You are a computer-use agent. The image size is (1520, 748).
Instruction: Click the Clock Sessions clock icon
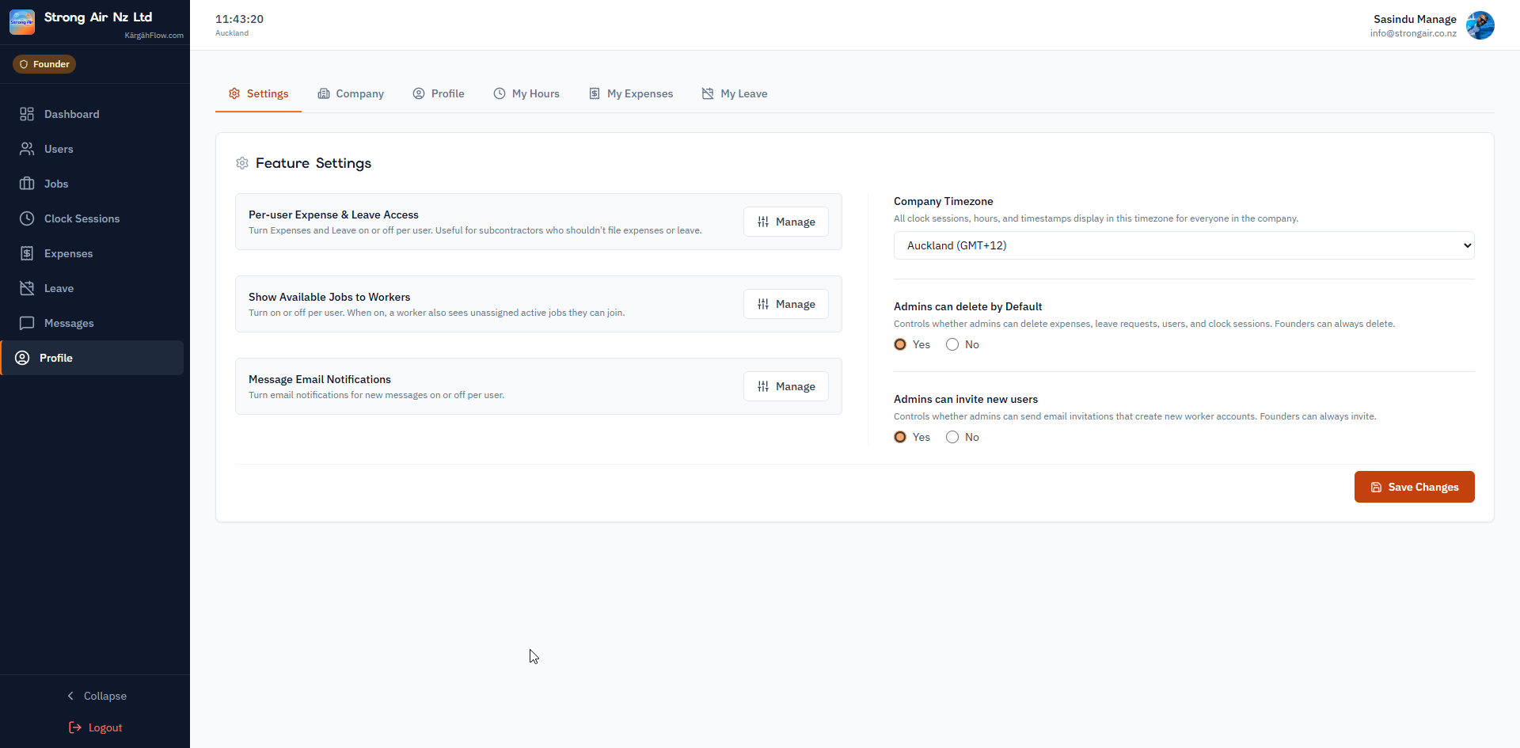27,218
